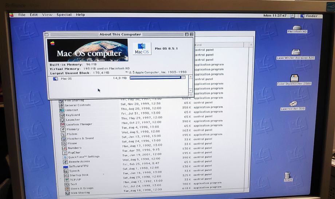The width and height of the screenshot is (335, 199).
Task: Select the SoftwareFPU icon
Action: pyautogui.click(x=66, y=167)
